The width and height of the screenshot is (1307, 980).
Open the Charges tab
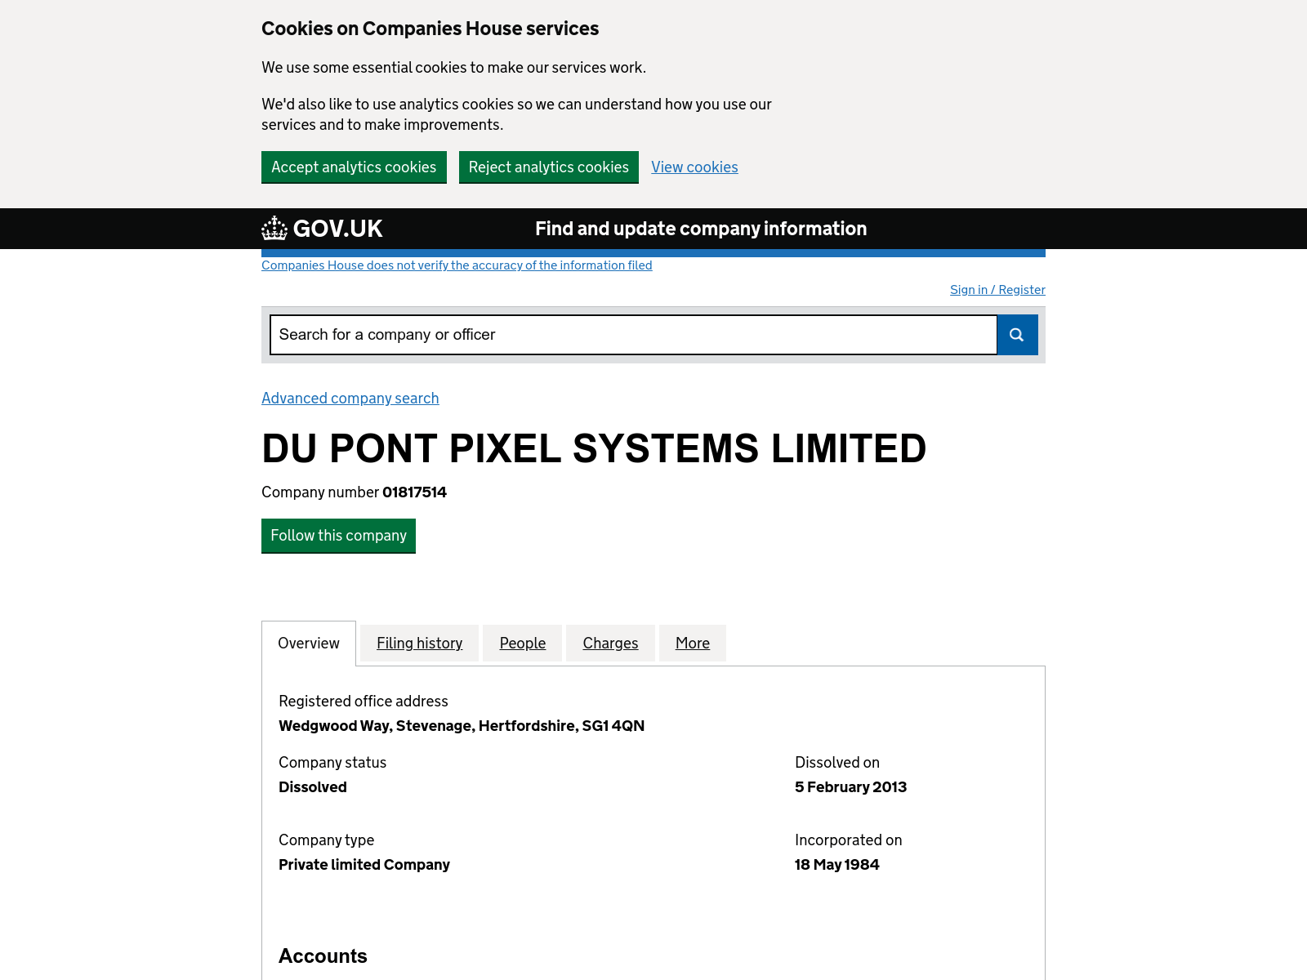[610, 644]
